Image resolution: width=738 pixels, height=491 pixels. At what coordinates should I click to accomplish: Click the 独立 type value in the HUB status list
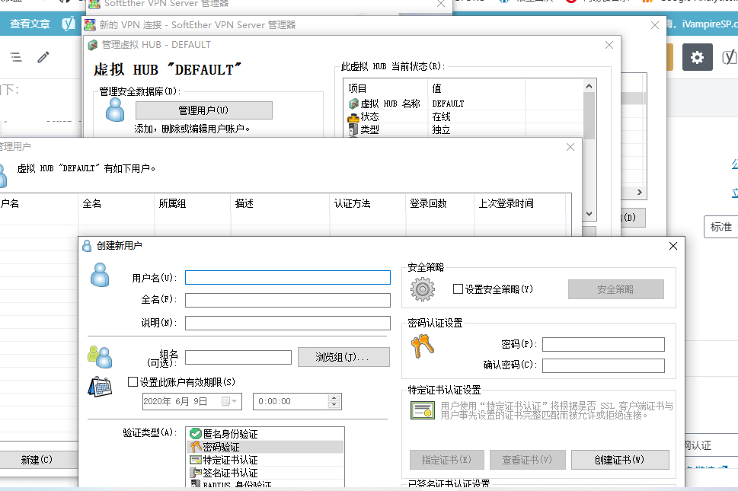442,129
